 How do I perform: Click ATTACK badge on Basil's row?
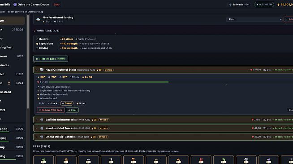(x=104, y=120)
